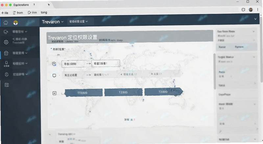
Task: Click the 'Trevaron 定位权限设置' heading
Action: coord(73,37)
